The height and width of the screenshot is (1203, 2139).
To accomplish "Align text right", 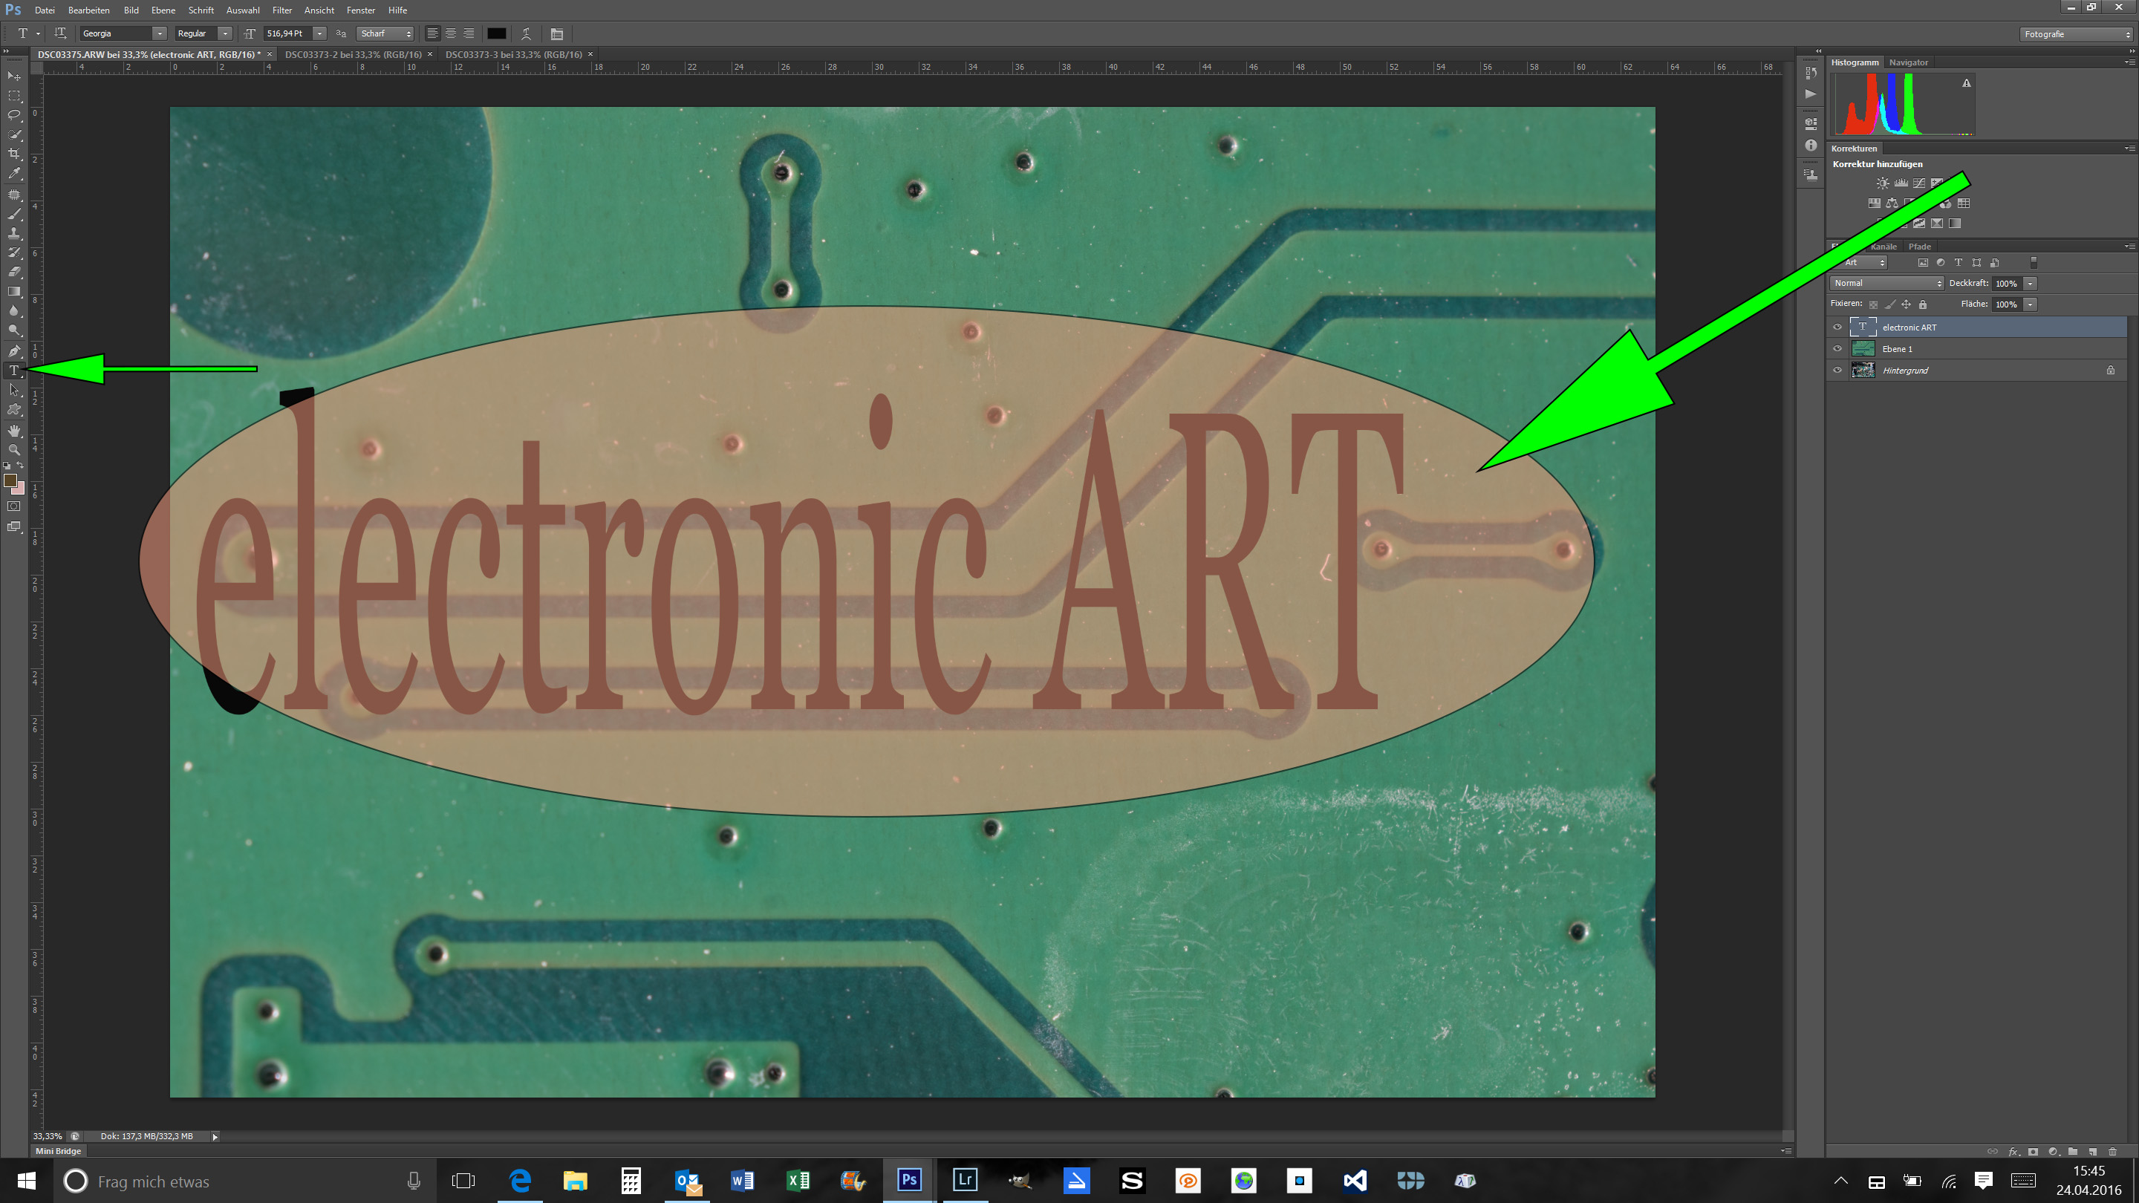I will 469,34.
